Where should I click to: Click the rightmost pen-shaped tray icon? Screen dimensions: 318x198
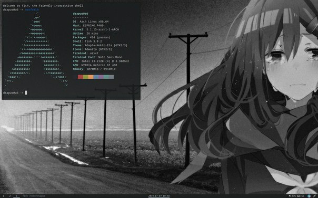pos(314,196)
